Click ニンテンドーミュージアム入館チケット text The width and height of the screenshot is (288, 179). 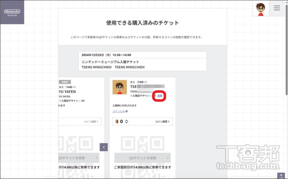(110, 62)
